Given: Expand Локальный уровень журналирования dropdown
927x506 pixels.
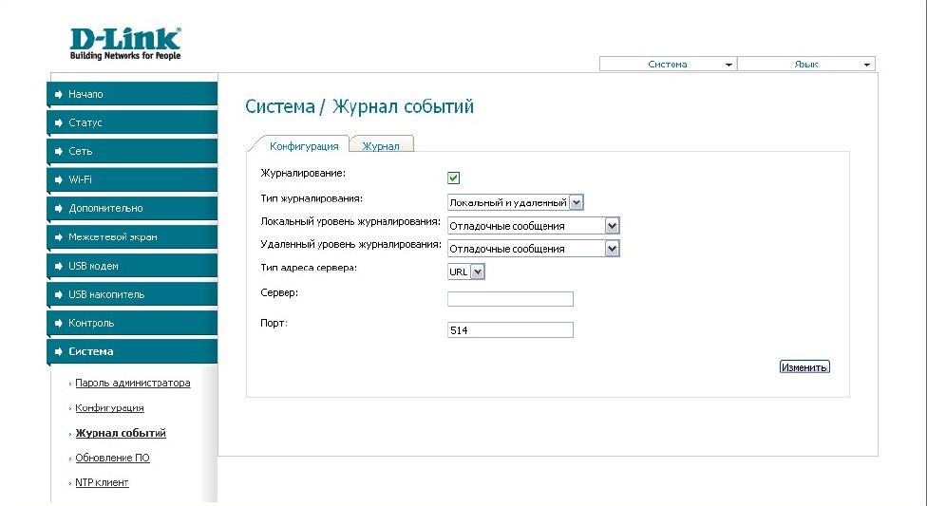Looking at the screenshot, I should pos(533,226).
